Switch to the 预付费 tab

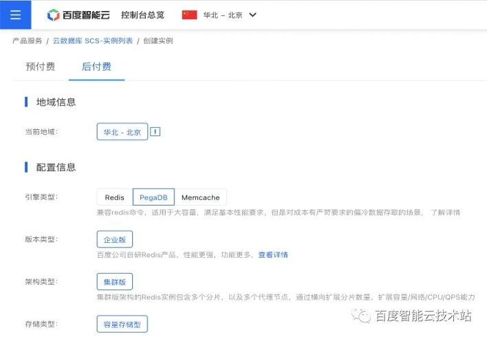coord(41,67)
